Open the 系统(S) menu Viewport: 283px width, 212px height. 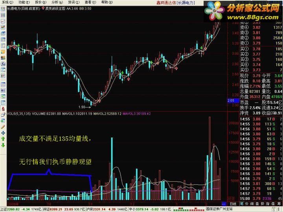(8, 2)
